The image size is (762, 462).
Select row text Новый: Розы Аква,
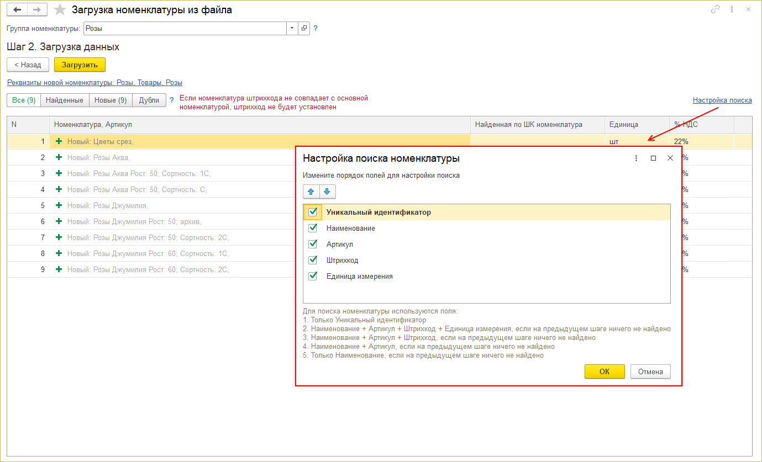click(98, 157)
